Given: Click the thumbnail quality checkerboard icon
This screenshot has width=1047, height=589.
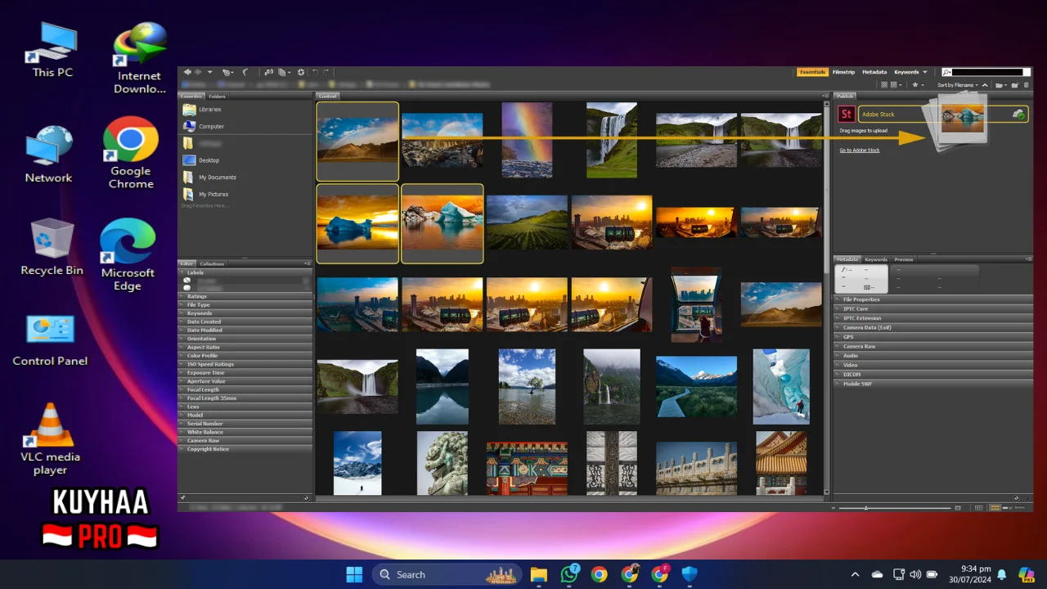Looking at the screenshot, I should pyautogui.click(x=884, y=85).
